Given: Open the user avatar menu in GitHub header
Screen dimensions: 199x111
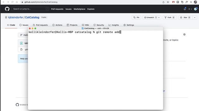Looking at the screenshot, I should [196, 9].
